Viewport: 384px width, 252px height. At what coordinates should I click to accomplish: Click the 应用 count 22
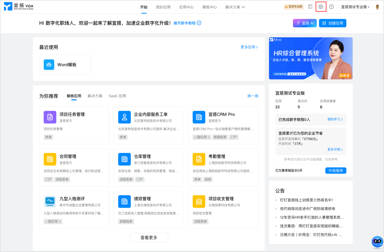pos(277,107)
